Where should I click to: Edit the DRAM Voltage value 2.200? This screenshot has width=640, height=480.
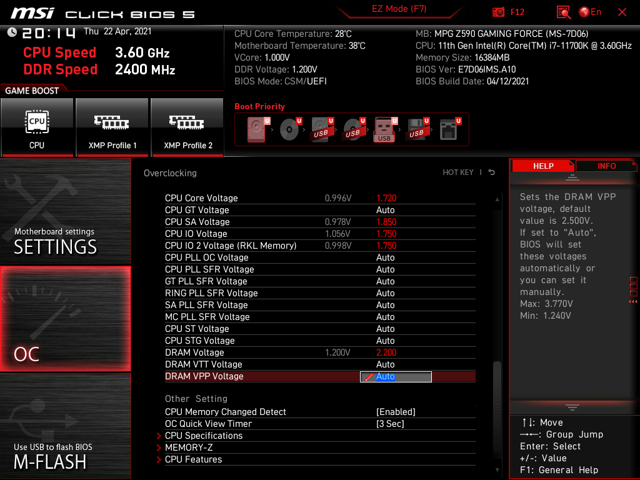pos(386,352)
